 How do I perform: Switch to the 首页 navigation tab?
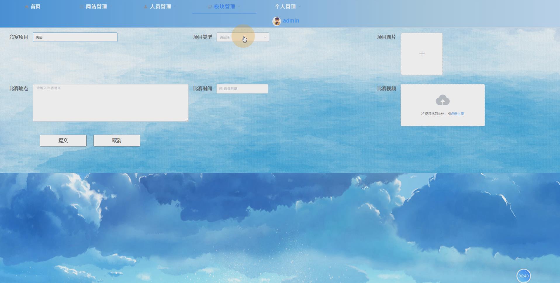pyautogui.click(x=35, y=6)
